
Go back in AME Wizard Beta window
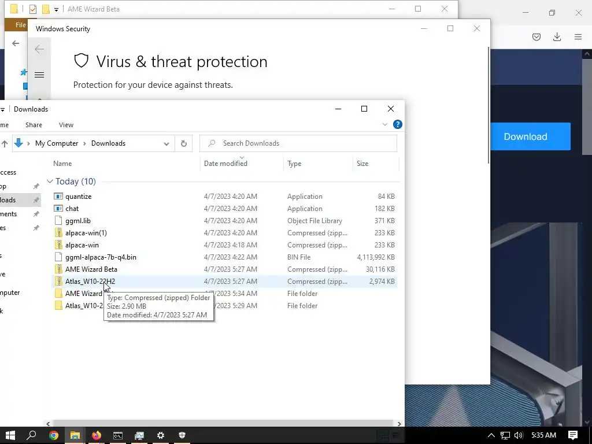[x=16, y=43]
